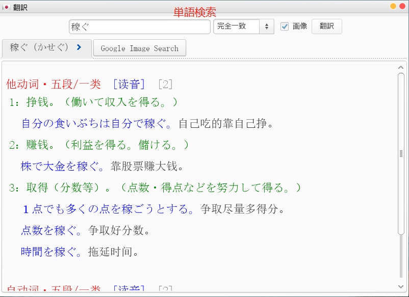
Task: Toggle the 画像 checkbox
Action: click(x=285, y=26)
